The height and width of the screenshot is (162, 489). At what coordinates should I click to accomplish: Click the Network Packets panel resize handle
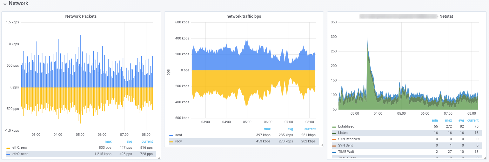coord(159,158)
